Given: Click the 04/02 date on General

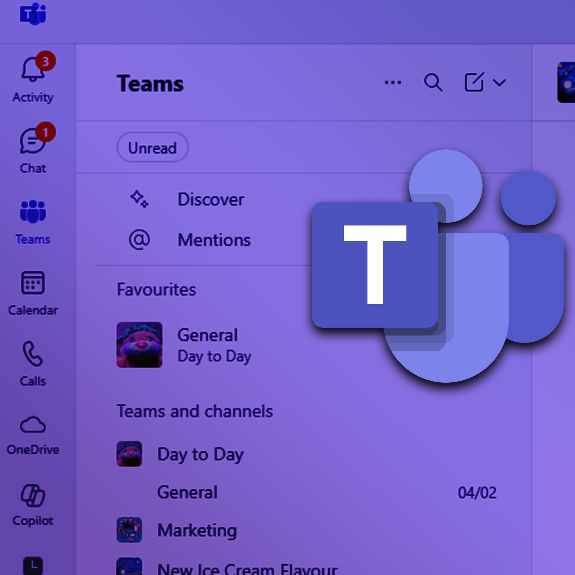Looking at the screenshot, I should tap(477, 492).
